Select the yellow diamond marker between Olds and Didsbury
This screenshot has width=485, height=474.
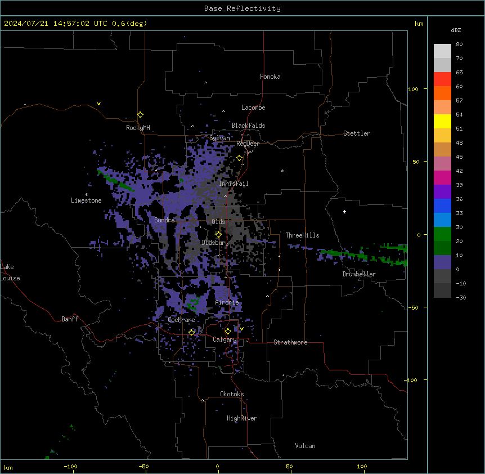click(x=218, y=235)
